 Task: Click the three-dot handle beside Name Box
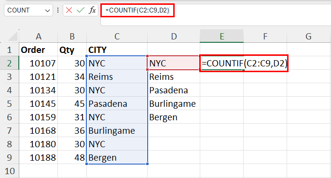(58, 10)
